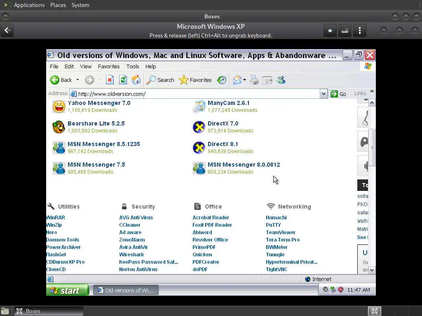The width and height of the screenshot is (422, 316).
Task: Expand the Back button history arrow
Action: [x=78, y=80]
